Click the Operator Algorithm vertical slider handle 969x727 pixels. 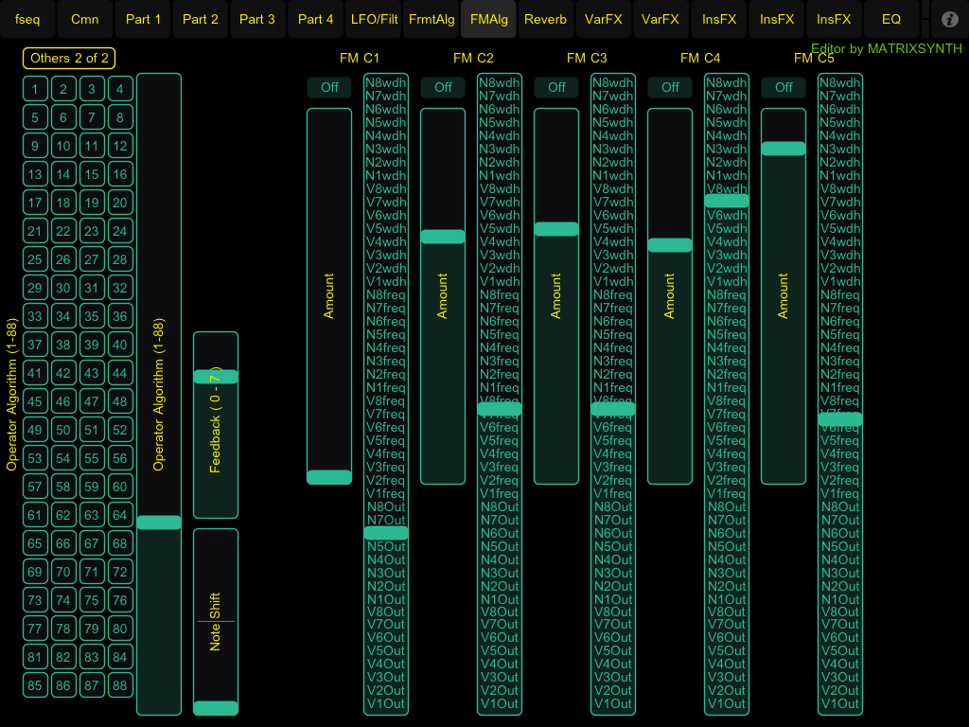pos(159,523)
